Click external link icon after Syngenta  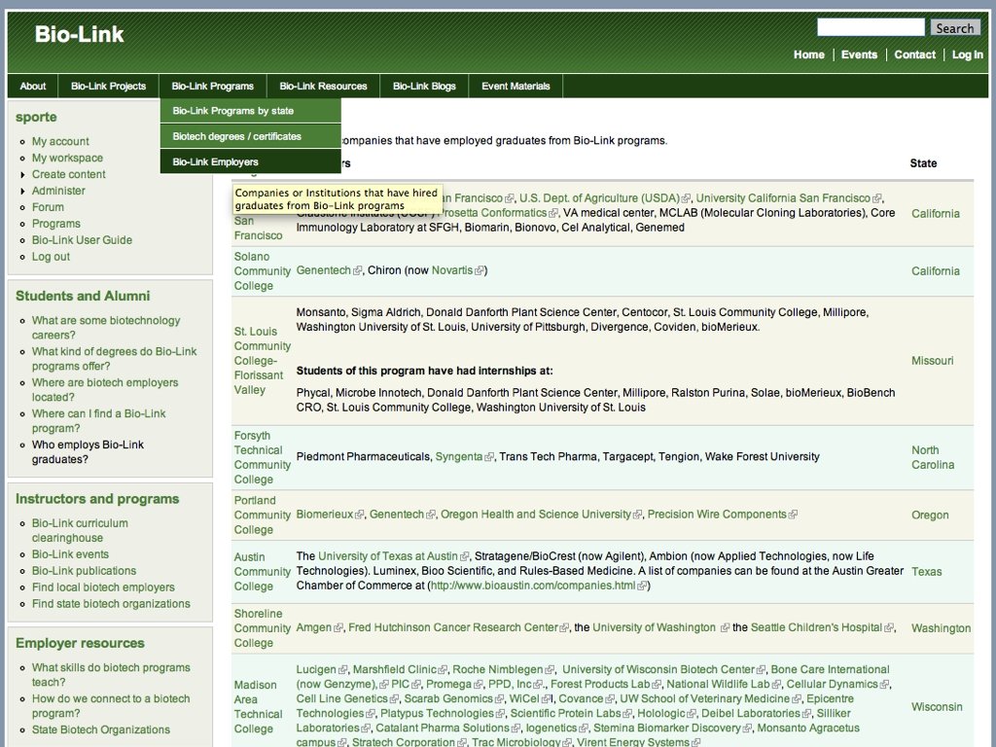click(x=489, y=457)
